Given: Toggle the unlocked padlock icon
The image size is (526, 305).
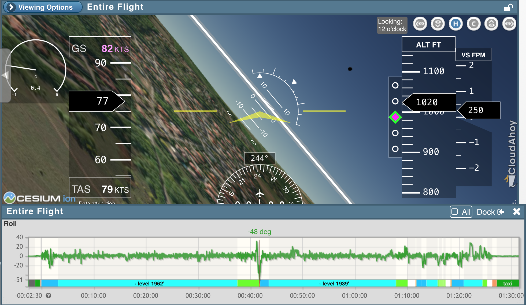Looking at the screenshot, I should point(508,7).
